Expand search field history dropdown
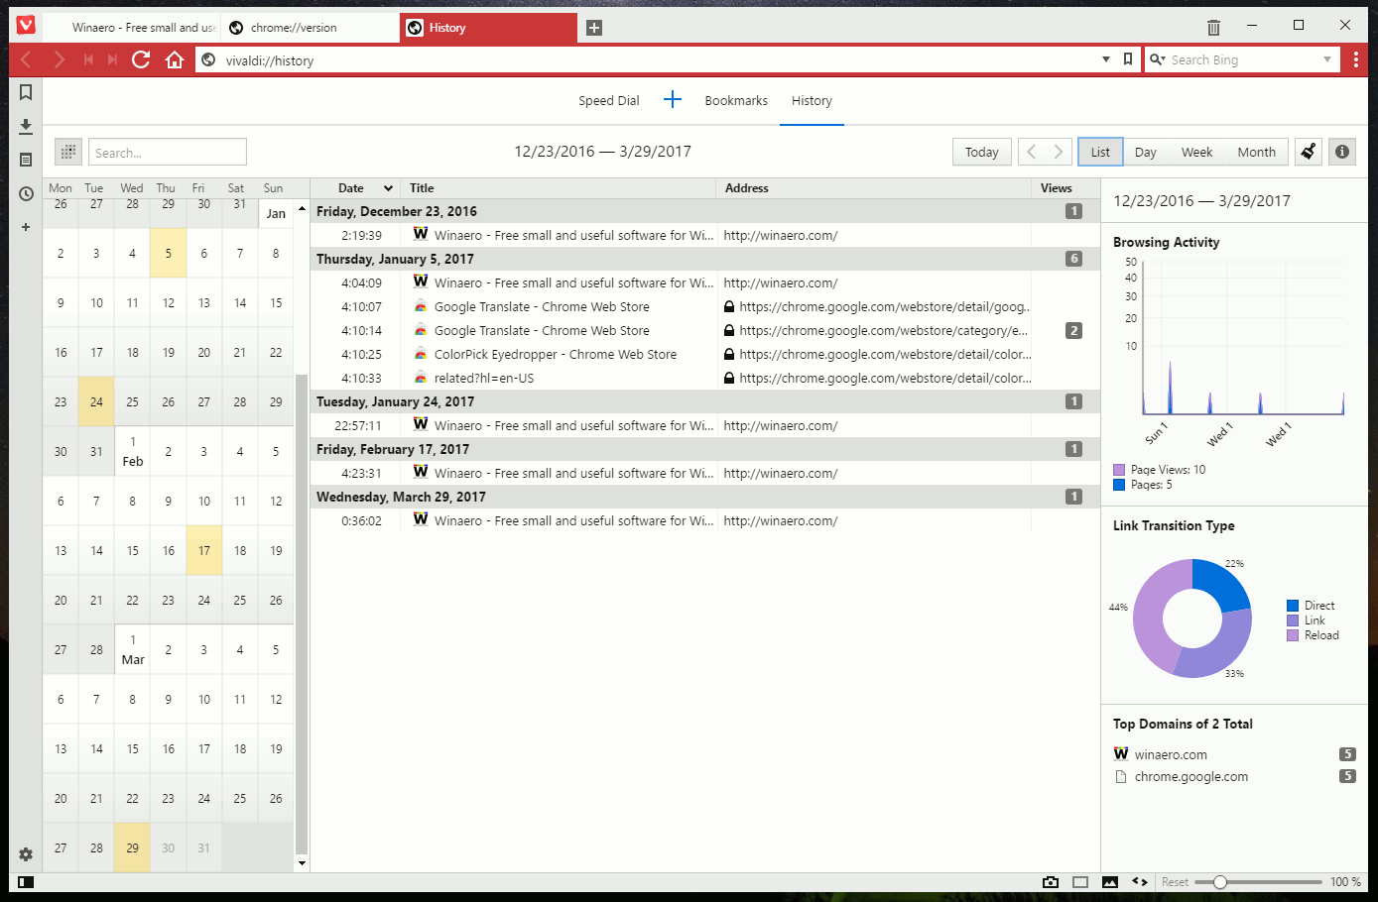The height and width of the screenshot is (902, 1378). click(x=1327, y=59)
